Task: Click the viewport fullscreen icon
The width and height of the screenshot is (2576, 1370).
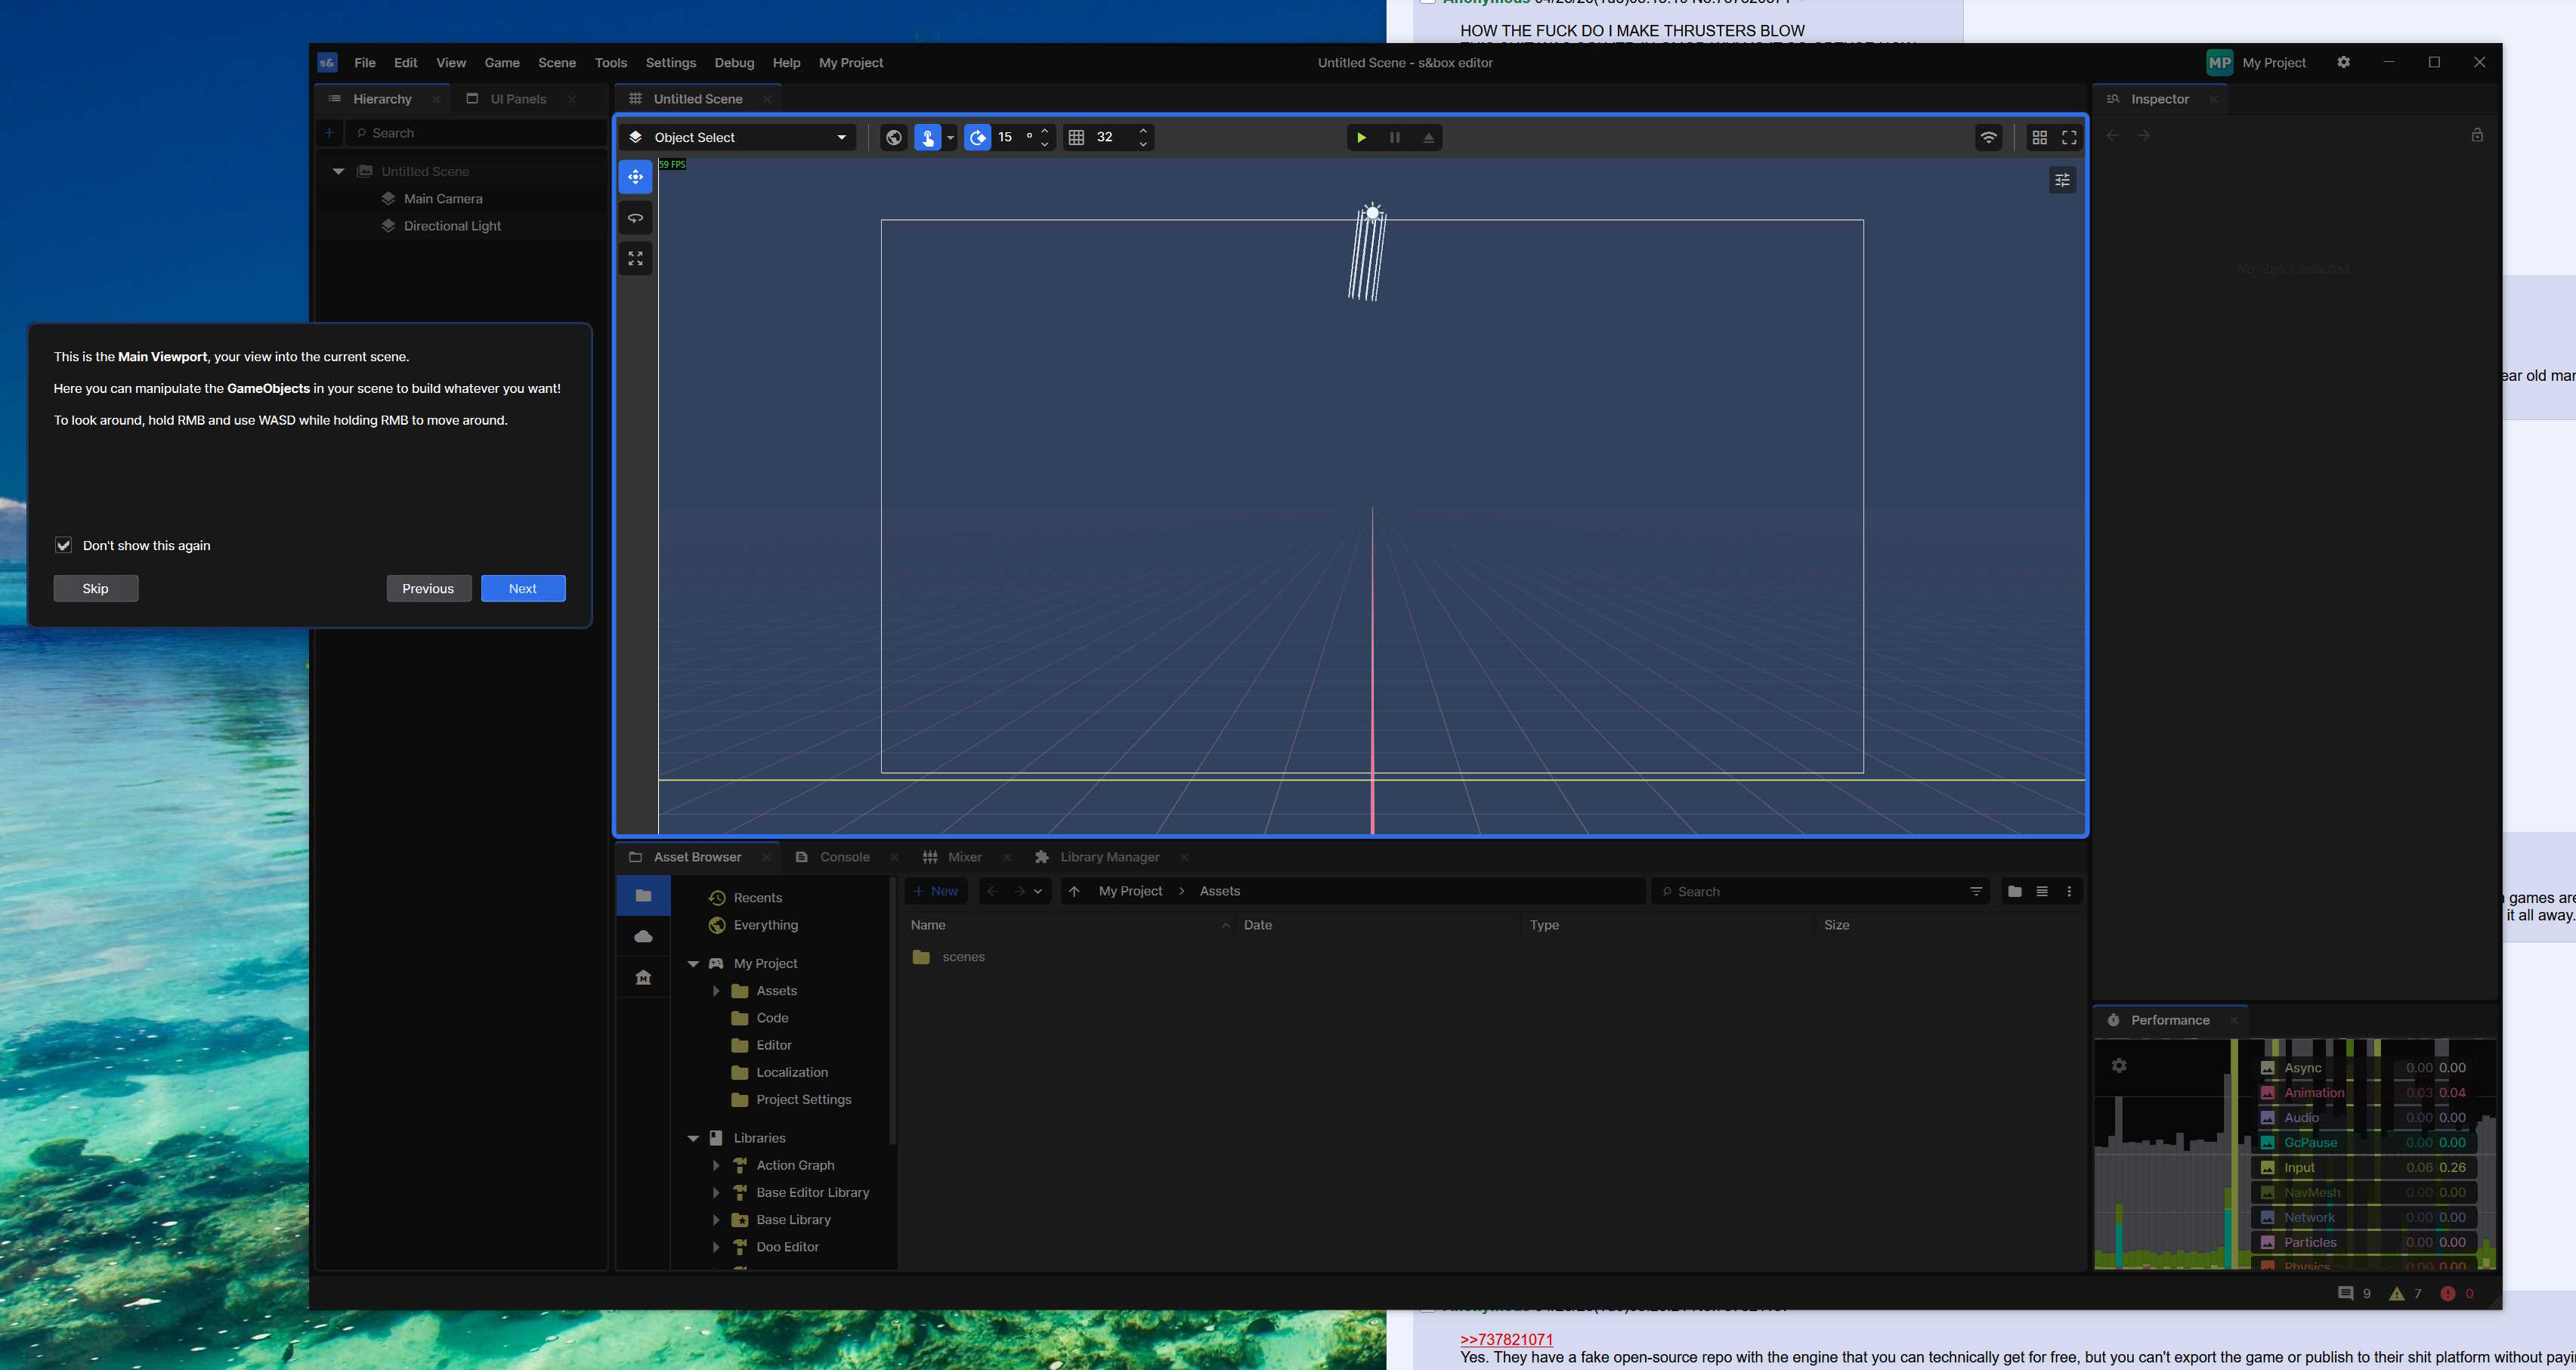Action: pyautogui.click(x=2069, y=138)
